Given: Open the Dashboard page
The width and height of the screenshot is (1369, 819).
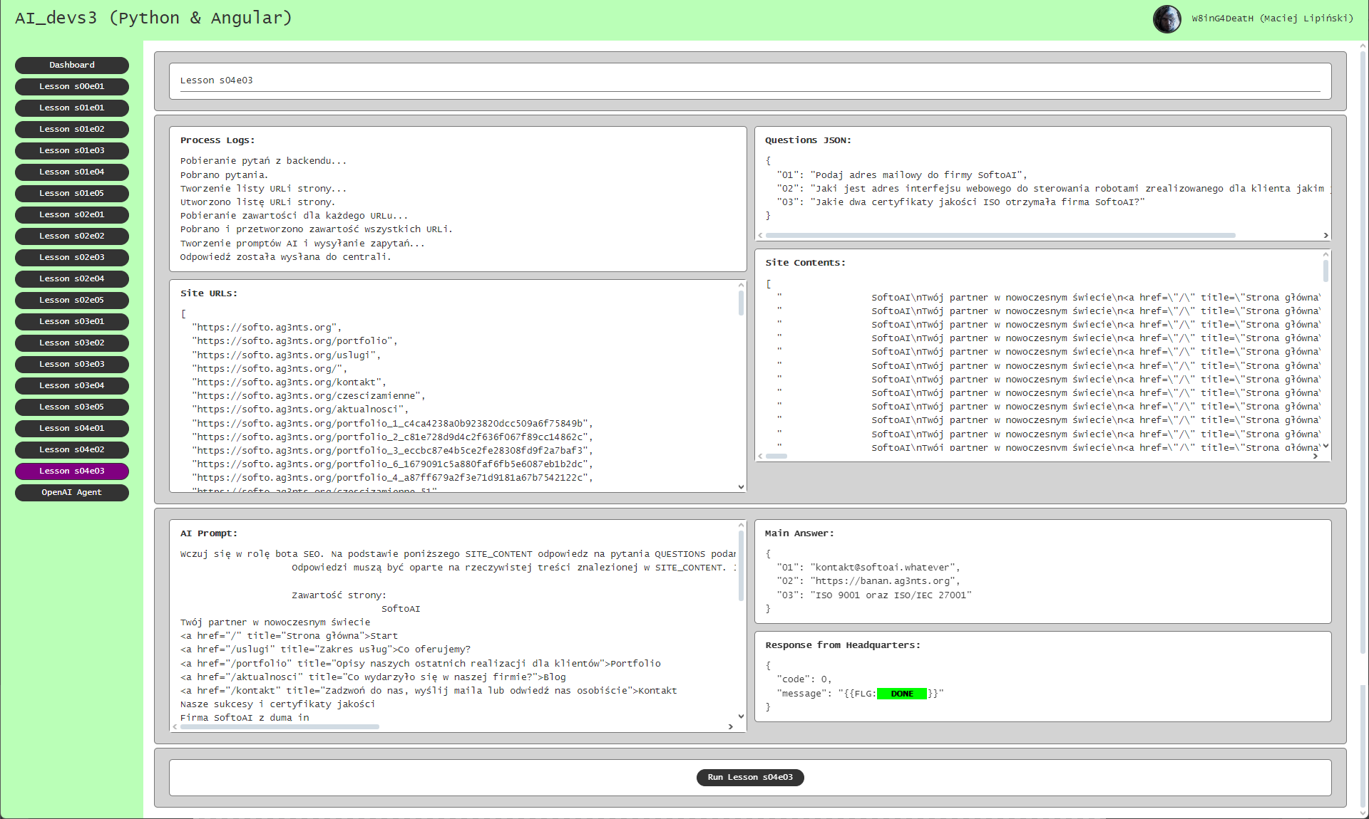Looking at the screenshot, I should point(71,65).
